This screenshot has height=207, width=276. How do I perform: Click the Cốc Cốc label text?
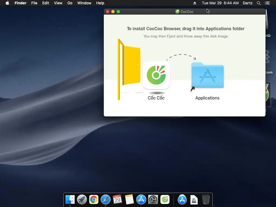point(156,98)
